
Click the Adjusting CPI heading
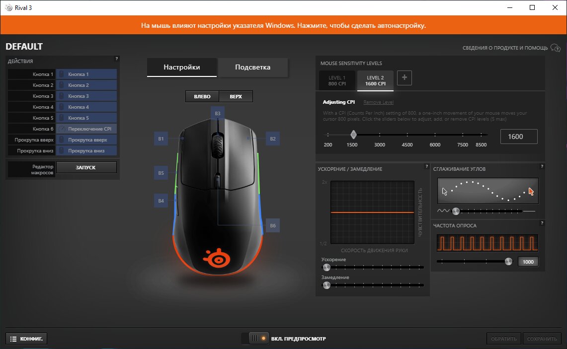click(x=339, y=102)
